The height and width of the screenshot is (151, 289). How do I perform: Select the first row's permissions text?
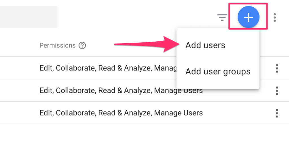tap(107, 68)
